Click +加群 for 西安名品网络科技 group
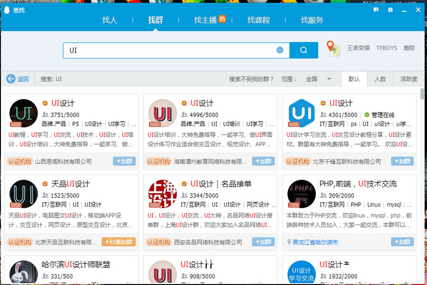 pyautogui.click(x=263, y=242)
